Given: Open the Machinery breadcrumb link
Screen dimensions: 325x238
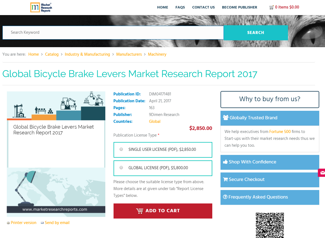Looking at the screenshot, I should point(157,54).
